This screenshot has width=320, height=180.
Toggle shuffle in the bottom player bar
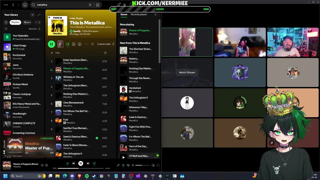[67, 163]
